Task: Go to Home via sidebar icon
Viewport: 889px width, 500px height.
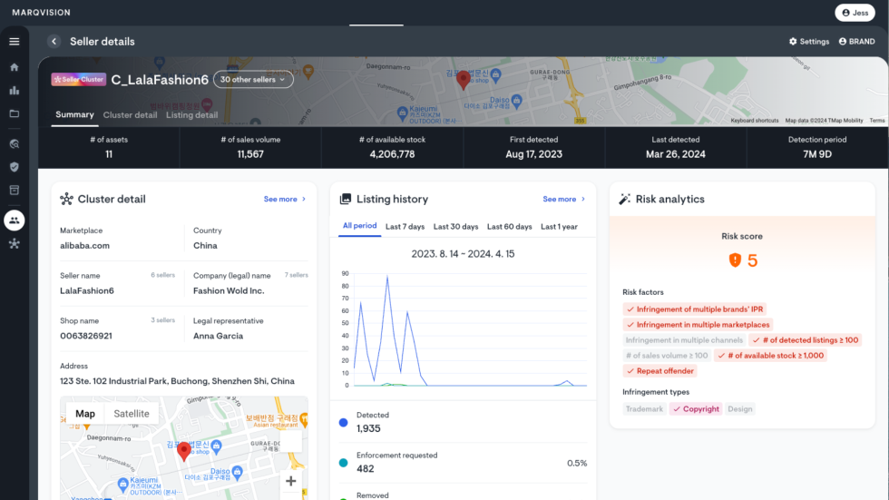Action: click(x=14, y=67)
